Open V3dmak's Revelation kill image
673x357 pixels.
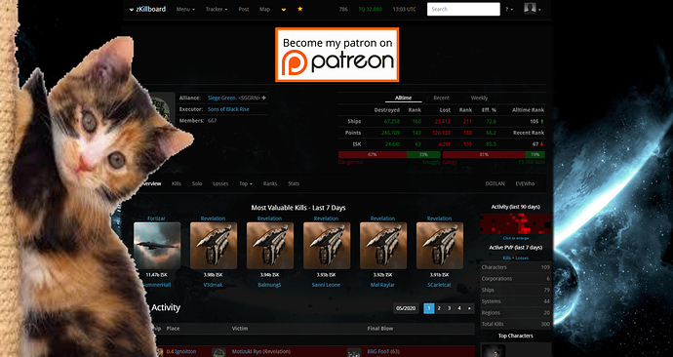[x=214, y=246]
